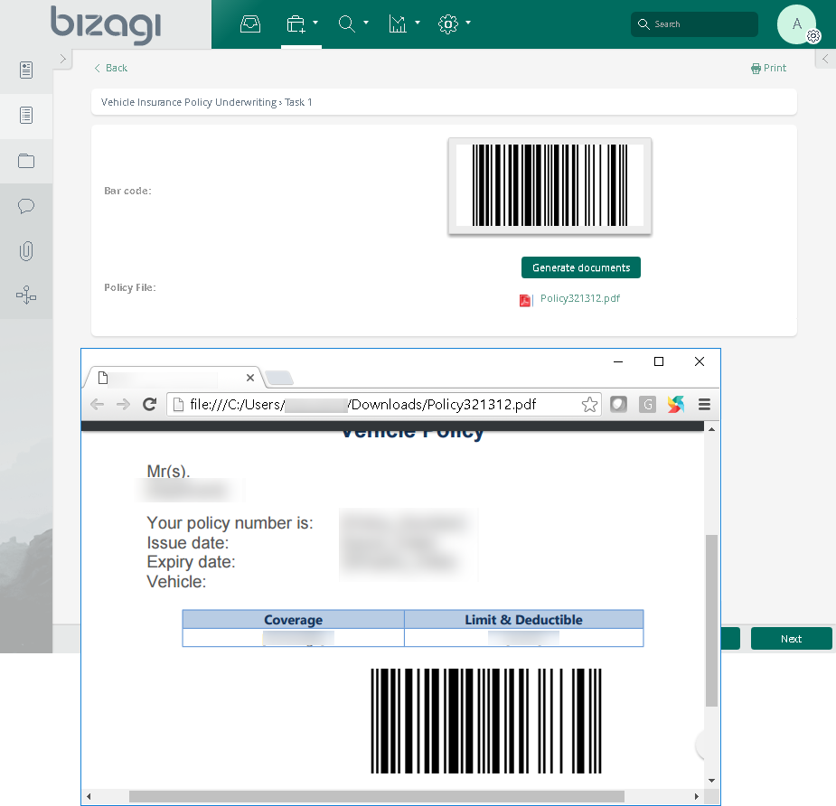
Task: Open a new browser tab
Action: [279, 378]
